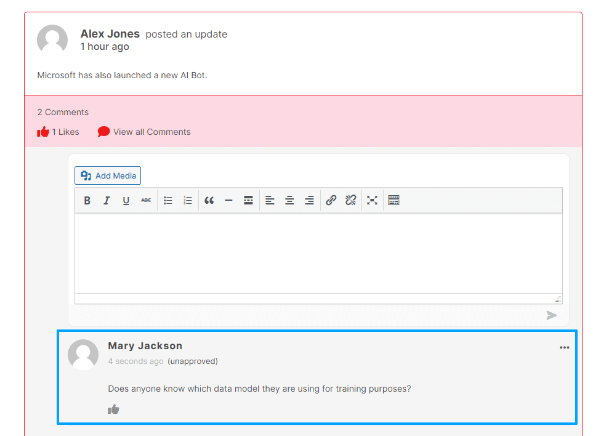Insert horizontal line
609x436 pixels.
(229, 201)
